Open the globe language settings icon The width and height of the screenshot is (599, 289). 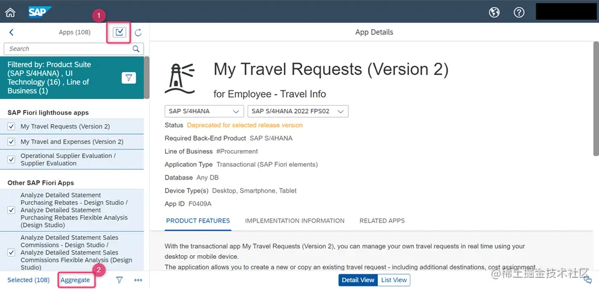point(495,12)
